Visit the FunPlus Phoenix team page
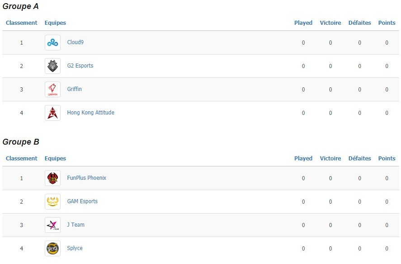401x264 pixels. [86, 178]
